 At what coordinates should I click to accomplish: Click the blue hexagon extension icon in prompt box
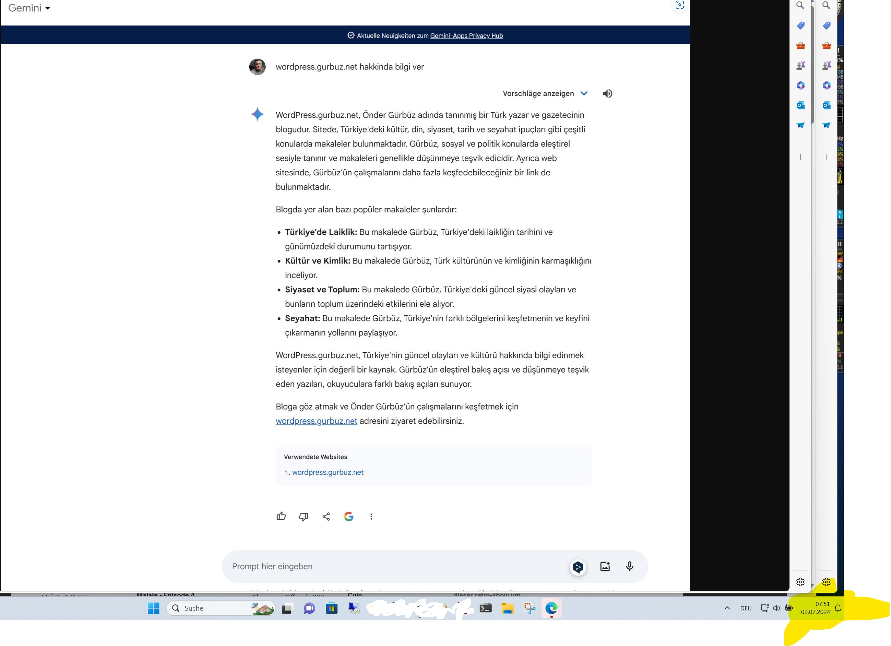point(577,567)
